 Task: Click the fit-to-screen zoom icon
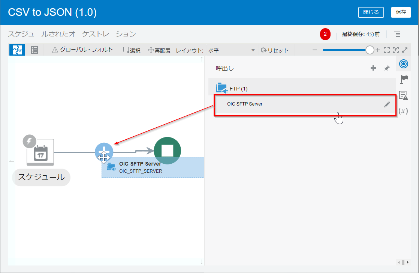click(387, 50)
